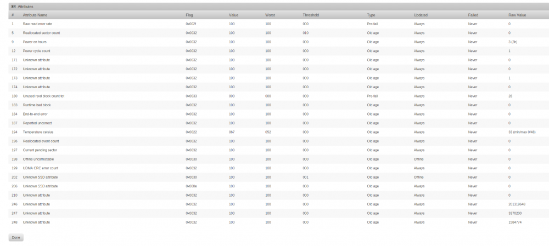Click the Attributes panel header icon
The height and width of the screenshot is (246, 549).
point(13,7)
